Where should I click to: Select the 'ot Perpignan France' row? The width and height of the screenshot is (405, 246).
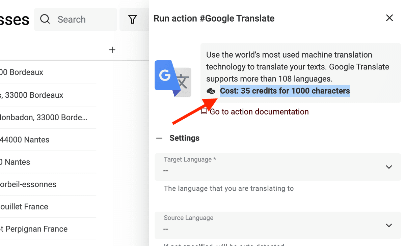(48, 229)
